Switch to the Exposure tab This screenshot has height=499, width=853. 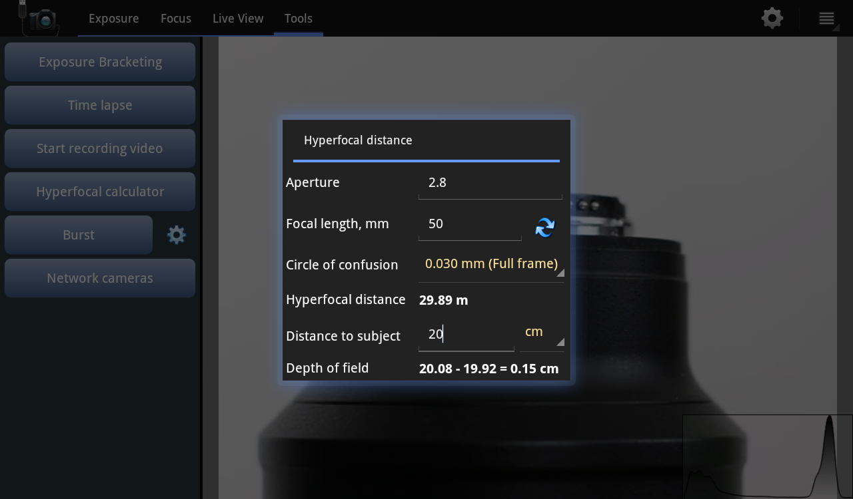point(113,18)
